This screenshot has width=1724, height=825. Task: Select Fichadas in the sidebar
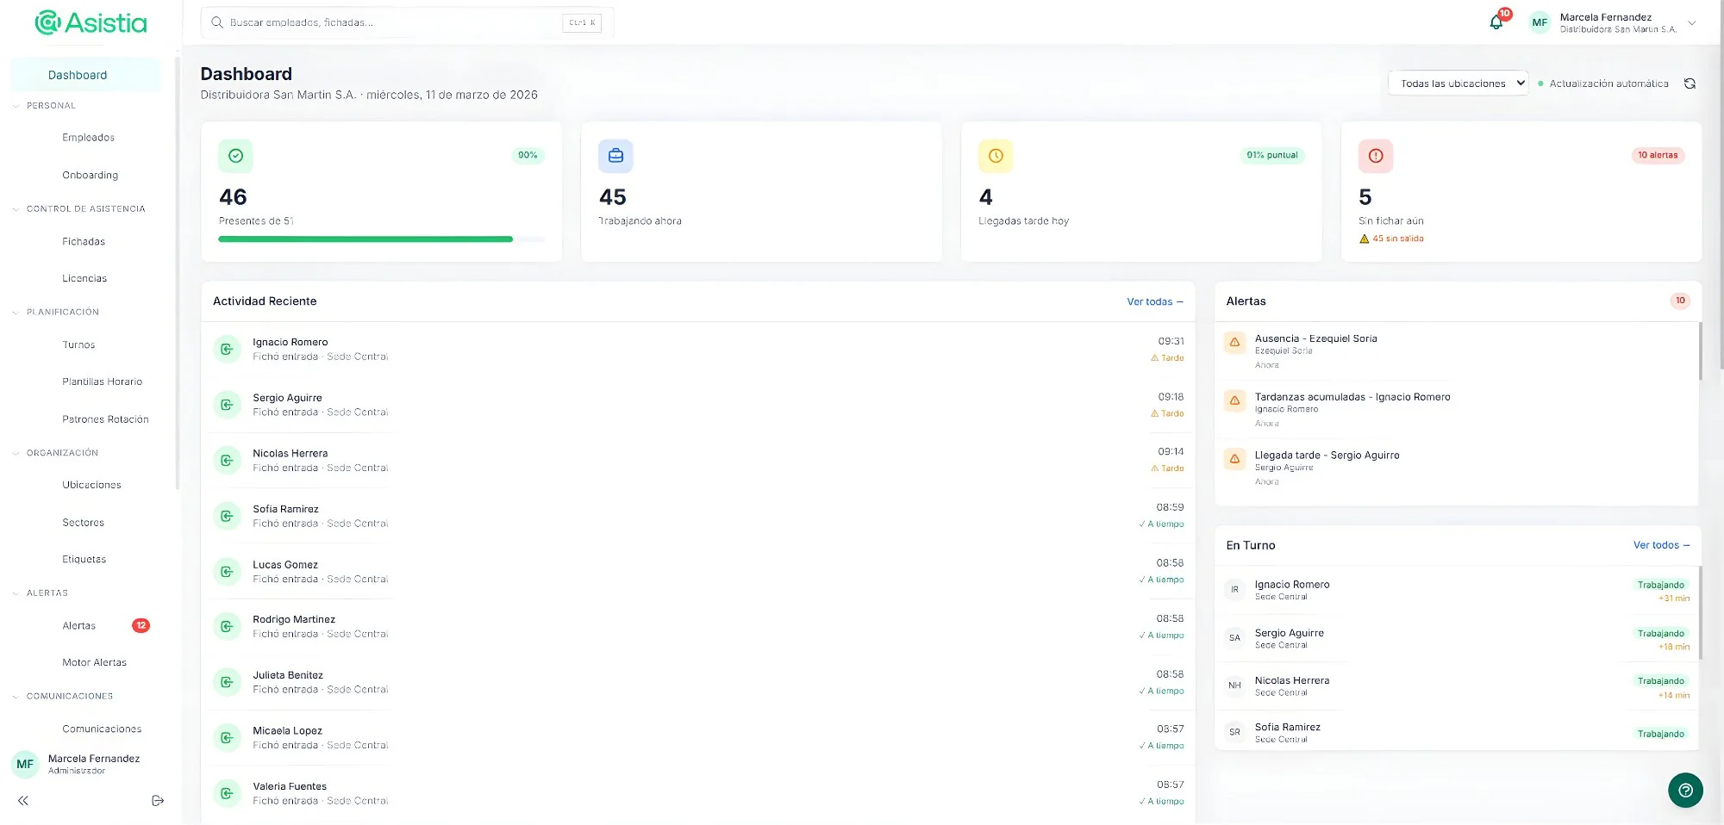[x=83, y=241]
